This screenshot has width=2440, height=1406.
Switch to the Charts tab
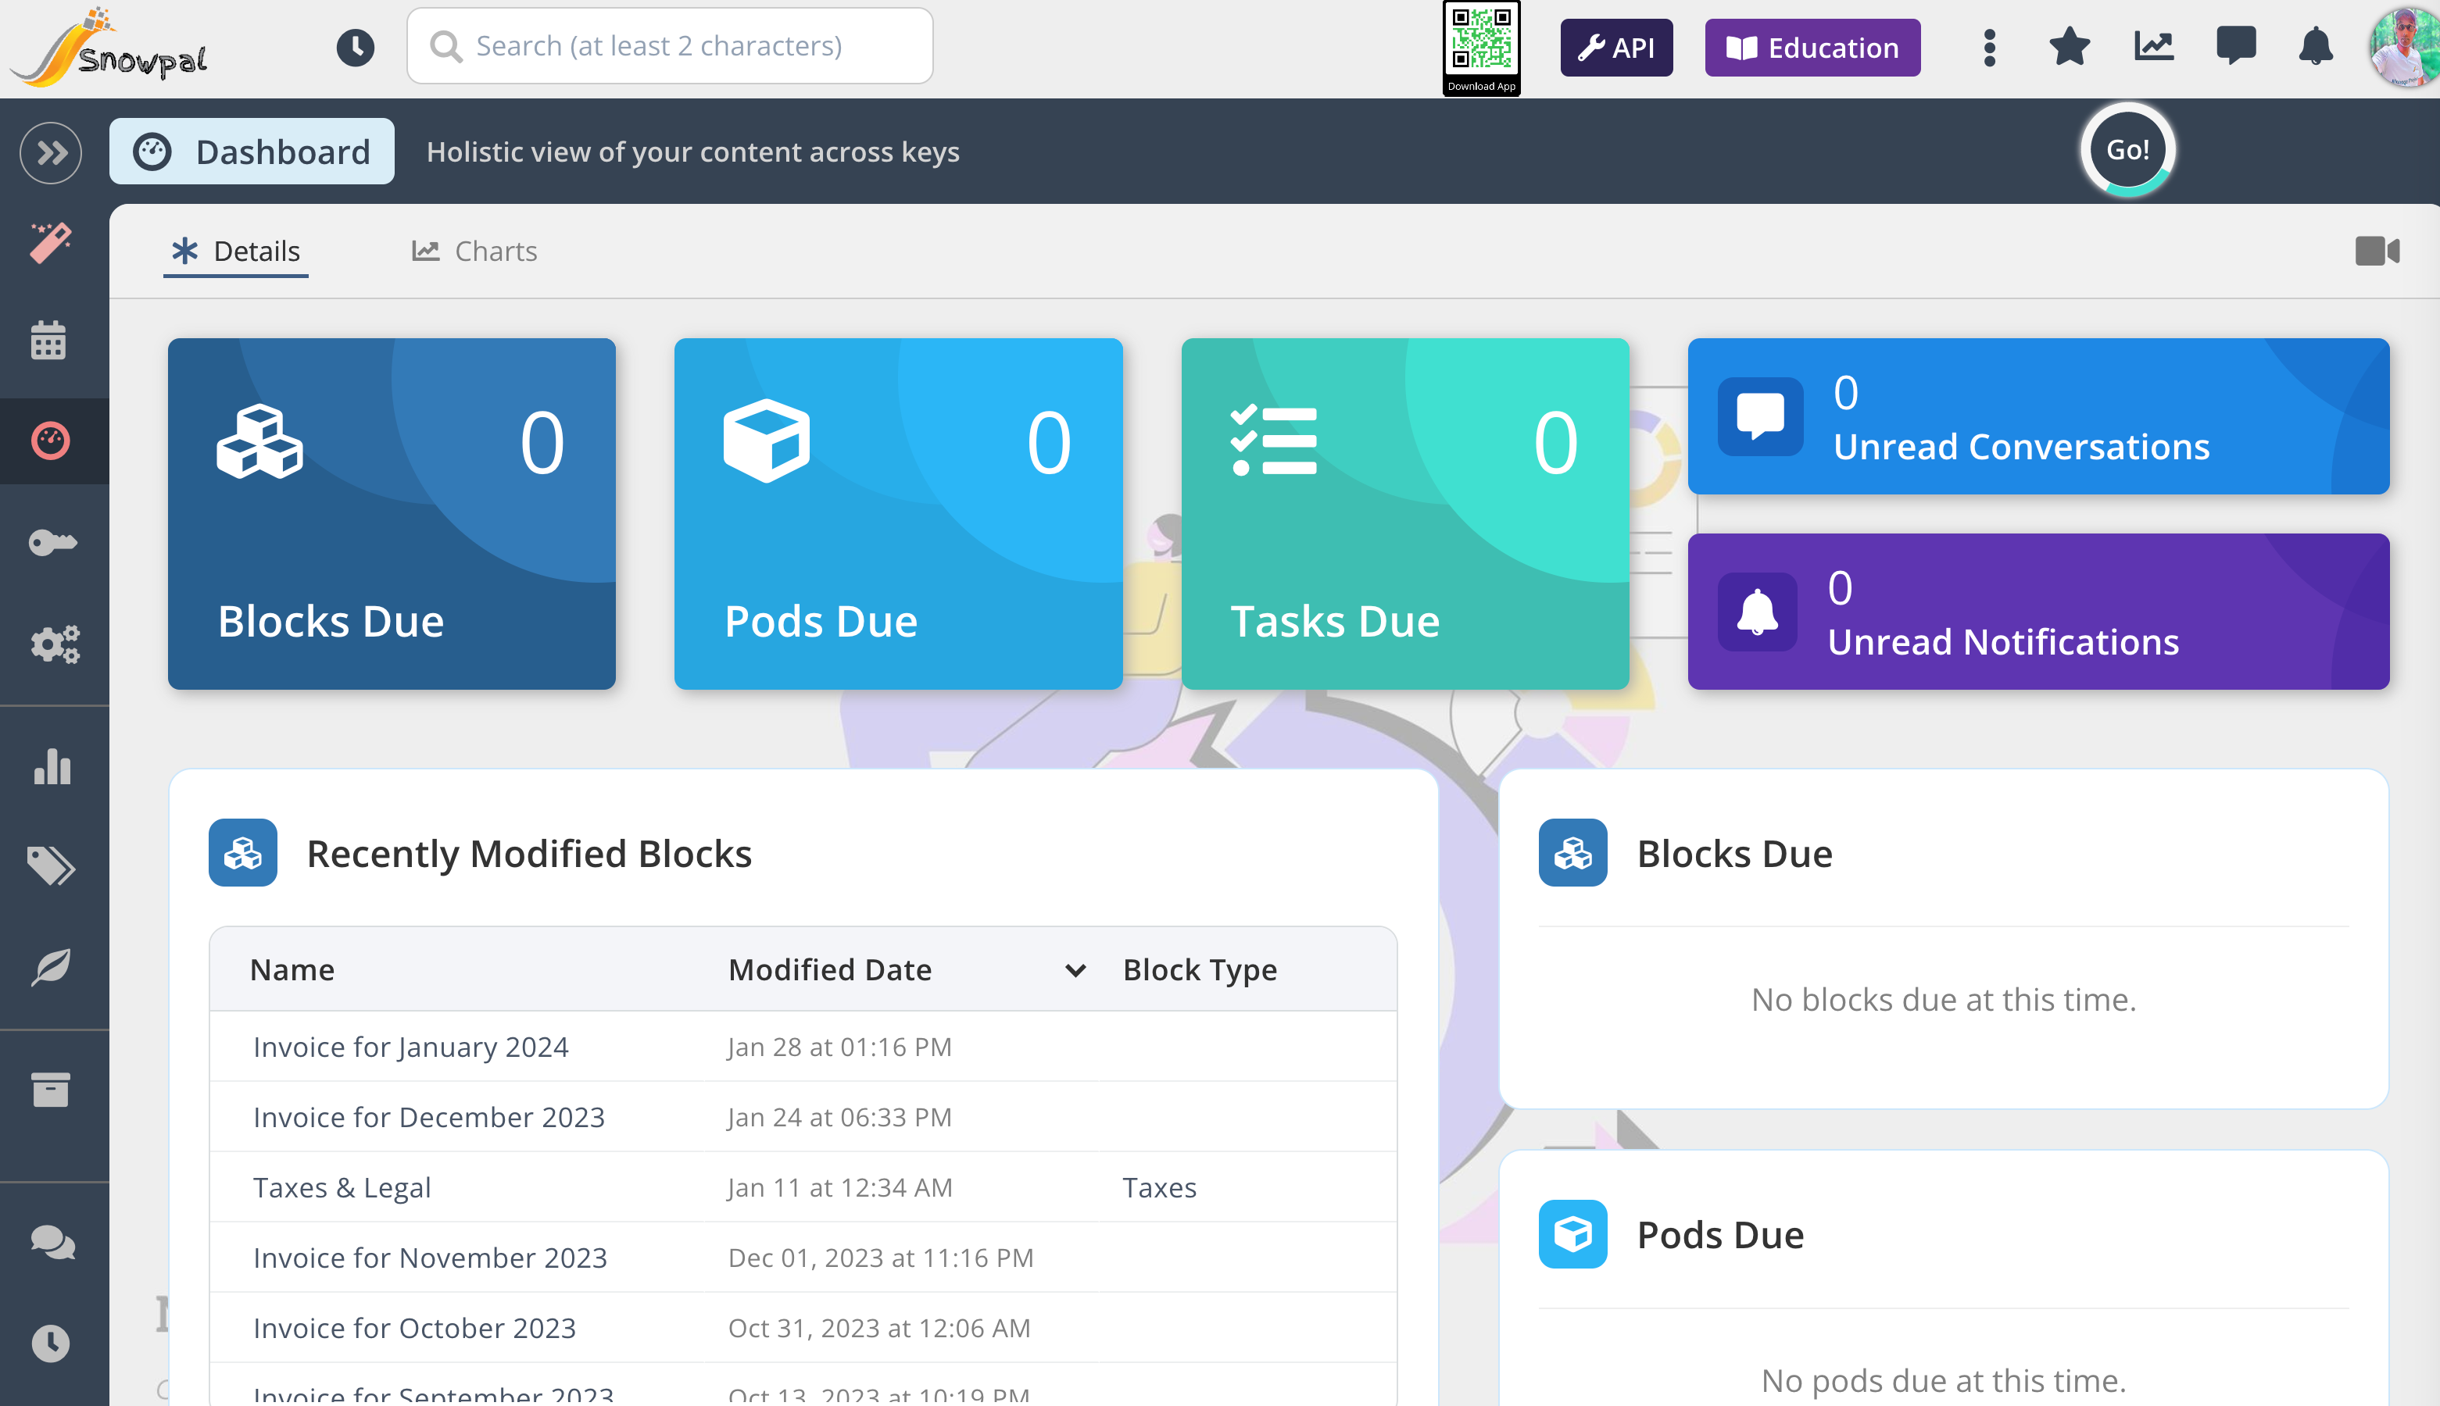[474, 252]
